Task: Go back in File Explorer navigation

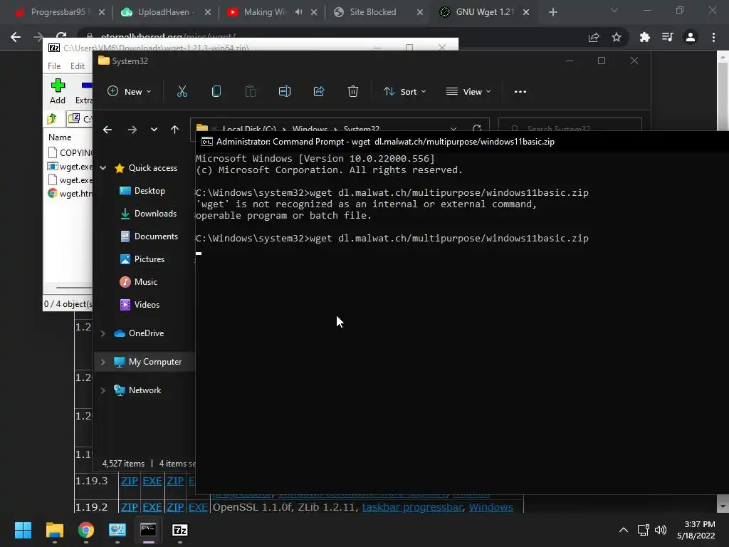Action: (107, 130)
